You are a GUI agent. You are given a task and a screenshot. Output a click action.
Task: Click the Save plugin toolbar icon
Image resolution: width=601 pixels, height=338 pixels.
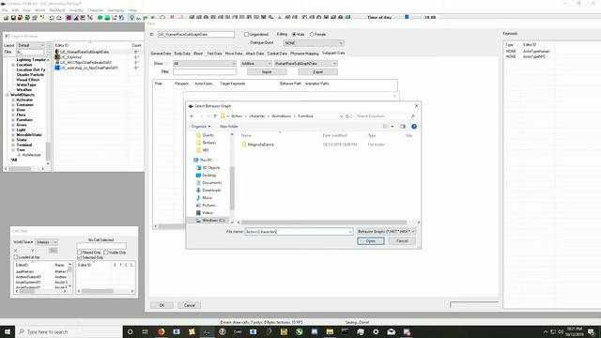click(x=13, y=18)
